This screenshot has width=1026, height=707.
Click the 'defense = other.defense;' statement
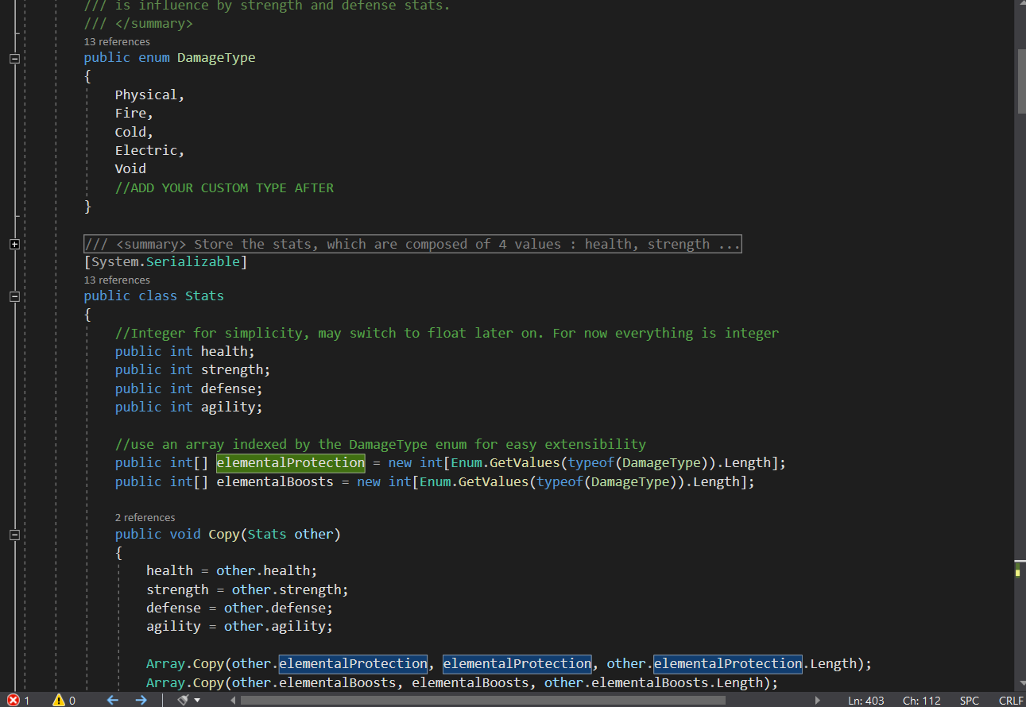[239, 608]
